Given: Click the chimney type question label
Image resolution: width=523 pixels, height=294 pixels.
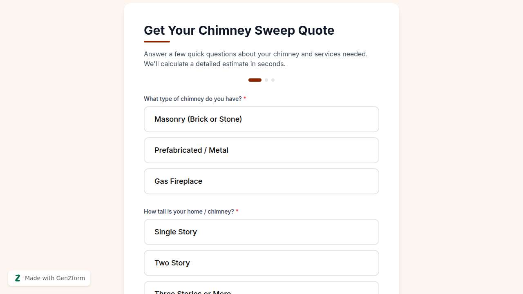Looking at the screenshot, I should tap(192, 99).
